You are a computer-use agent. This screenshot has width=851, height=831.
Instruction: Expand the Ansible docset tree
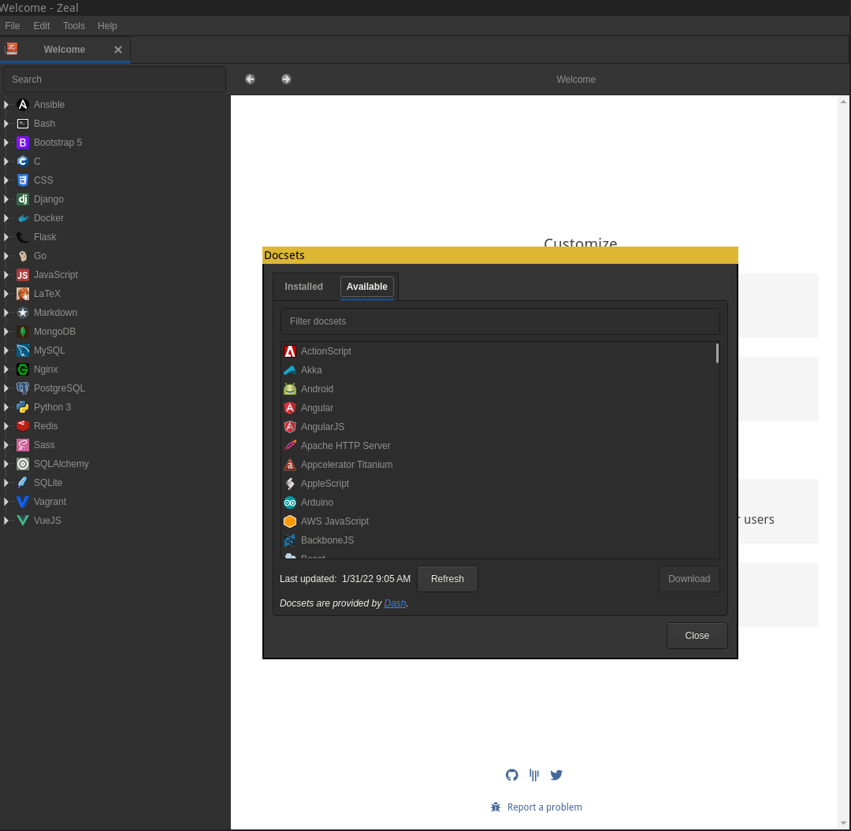point(6,105)
